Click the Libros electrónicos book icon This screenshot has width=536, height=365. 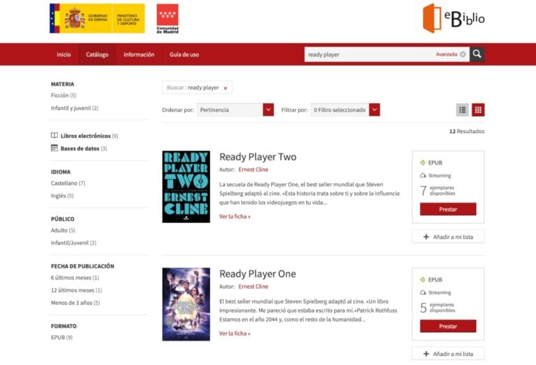[54, 135]
